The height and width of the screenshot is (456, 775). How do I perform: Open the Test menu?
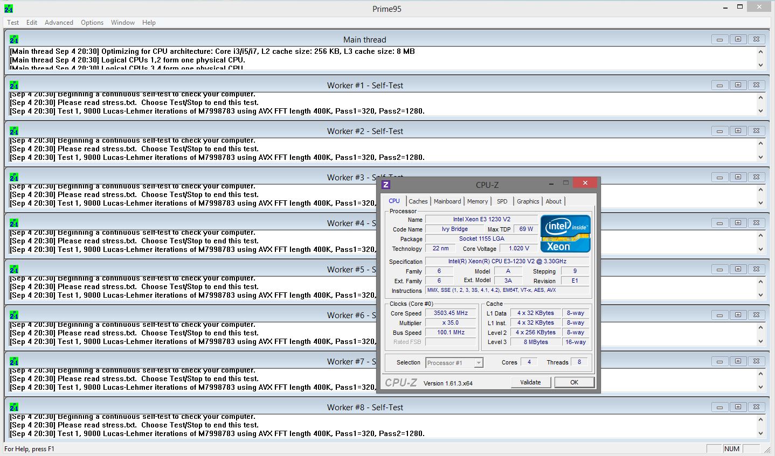(13, 23)
